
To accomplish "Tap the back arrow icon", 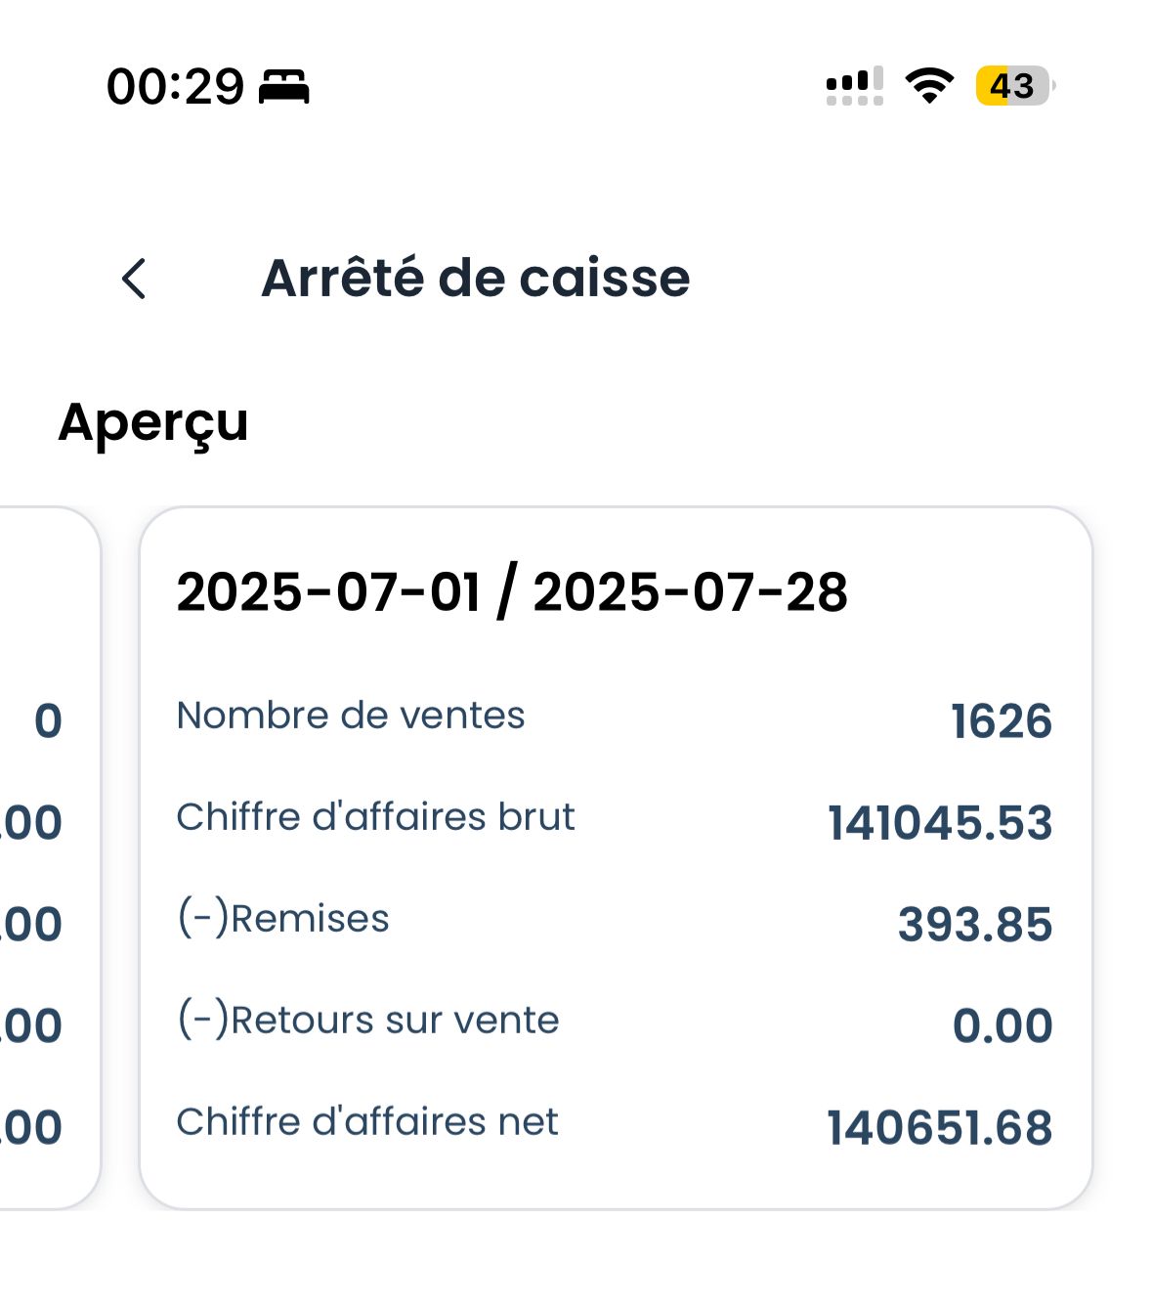I will click(x=134, y=279).
